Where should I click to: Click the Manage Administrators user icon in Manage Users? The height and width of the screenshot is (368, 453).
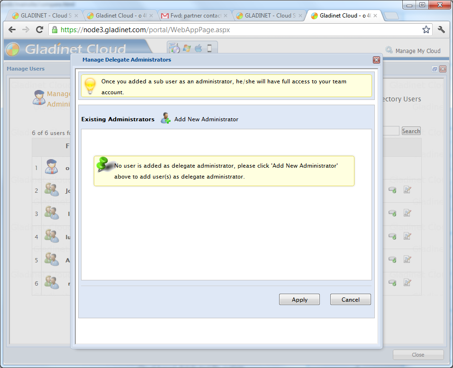click(x=39, y=98)
